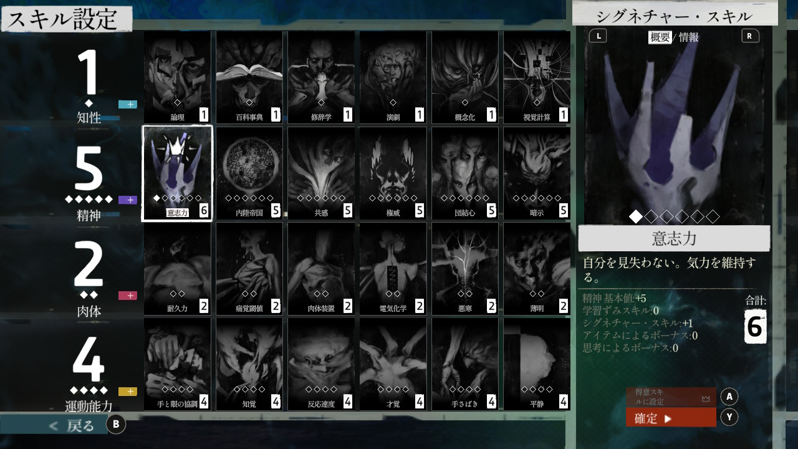Select the 知覚 skill card
Viewport: 798px width, 449px height.
tap(249, 364)
